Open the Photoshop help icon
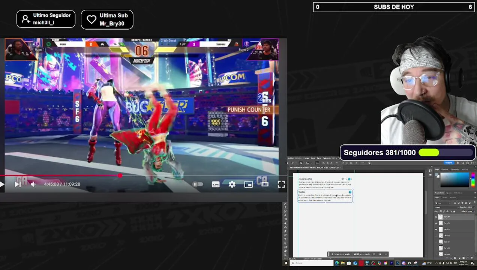477x270 pixels. (468, 163)
